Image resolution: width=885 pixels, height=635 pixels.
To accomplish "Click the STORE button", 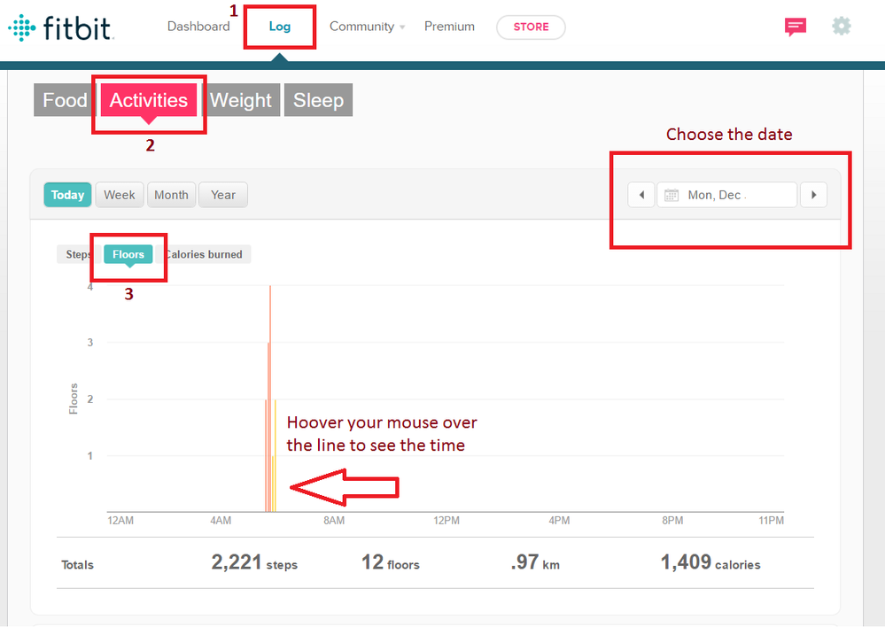I will click(531, 27).
